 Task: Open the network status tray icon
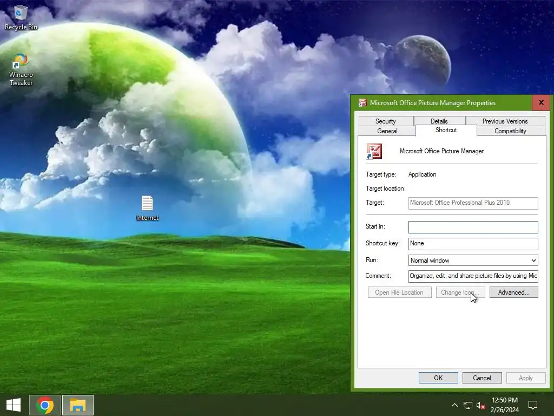[468, 405]
